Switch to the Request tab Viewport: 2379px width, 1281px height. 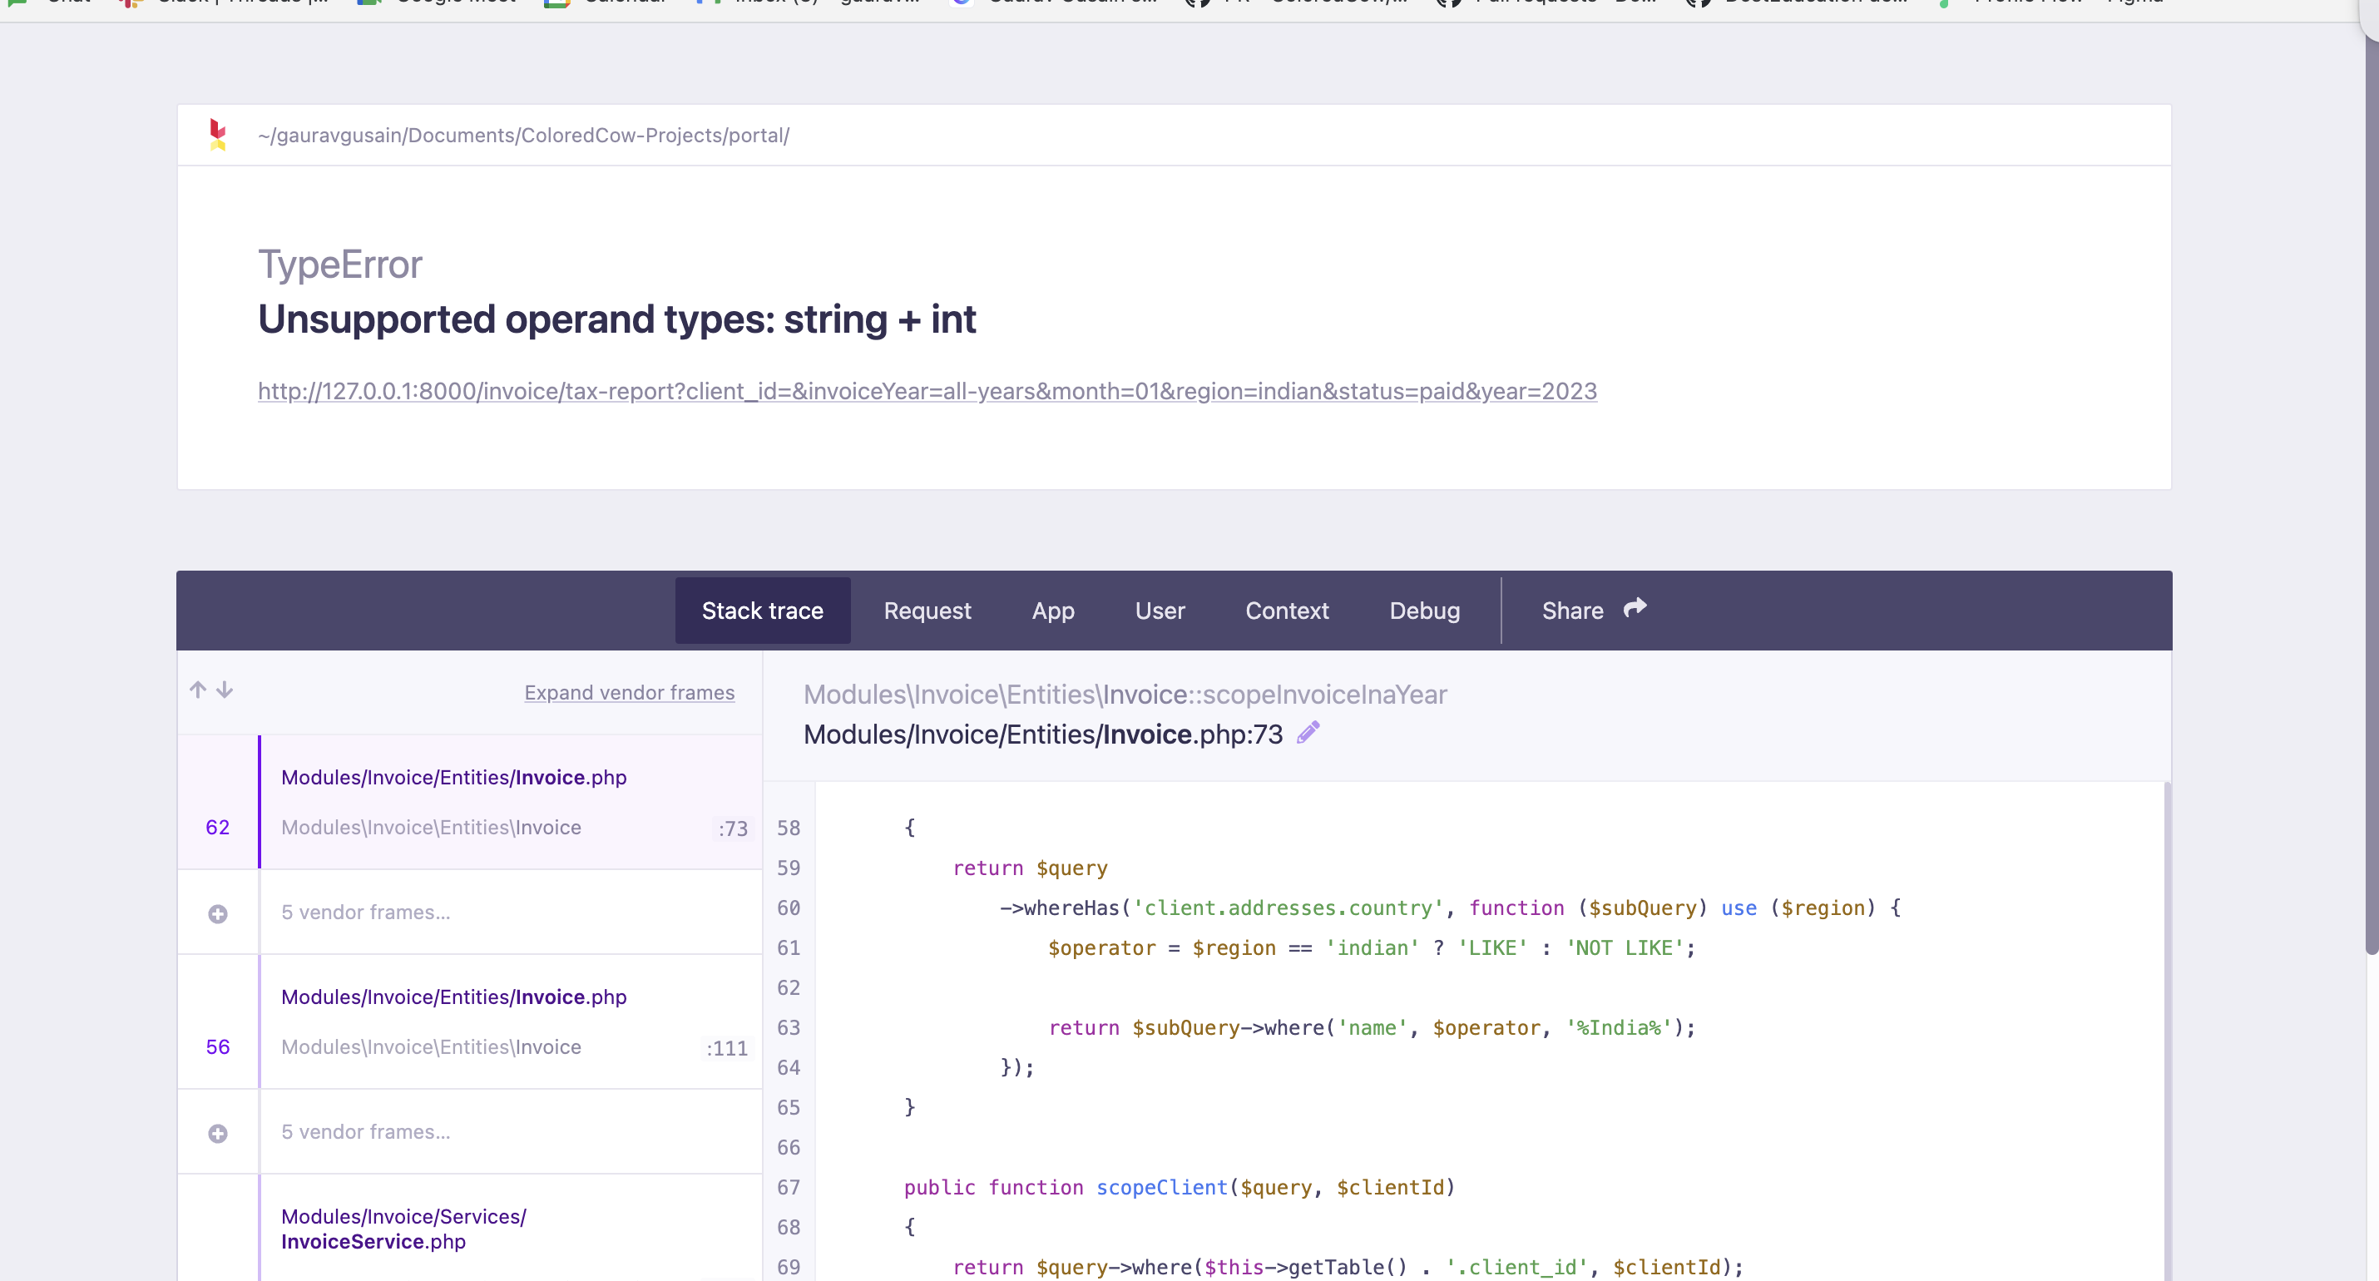pos(927,610)
